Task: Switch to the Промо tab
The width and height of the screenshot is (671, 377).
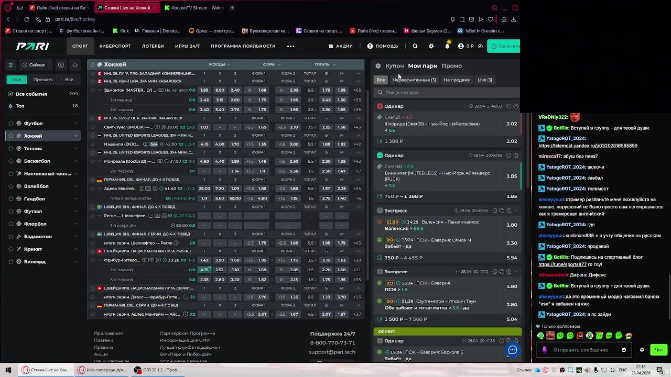Action: click(452, 66)
